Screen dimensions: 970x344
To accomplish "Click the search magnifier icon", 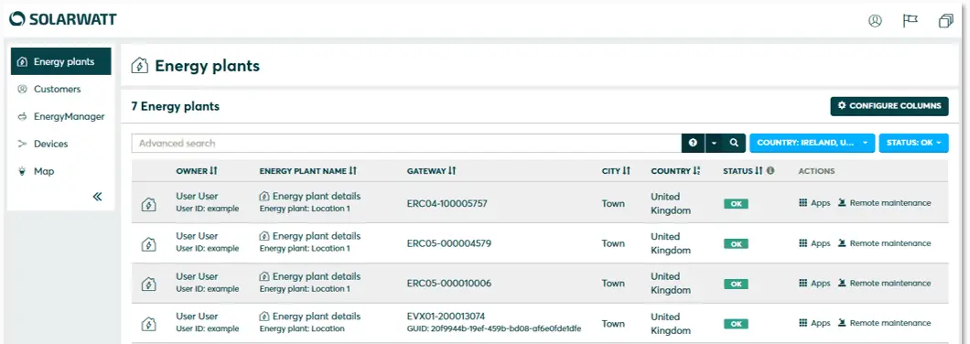I will pos(734,143).
